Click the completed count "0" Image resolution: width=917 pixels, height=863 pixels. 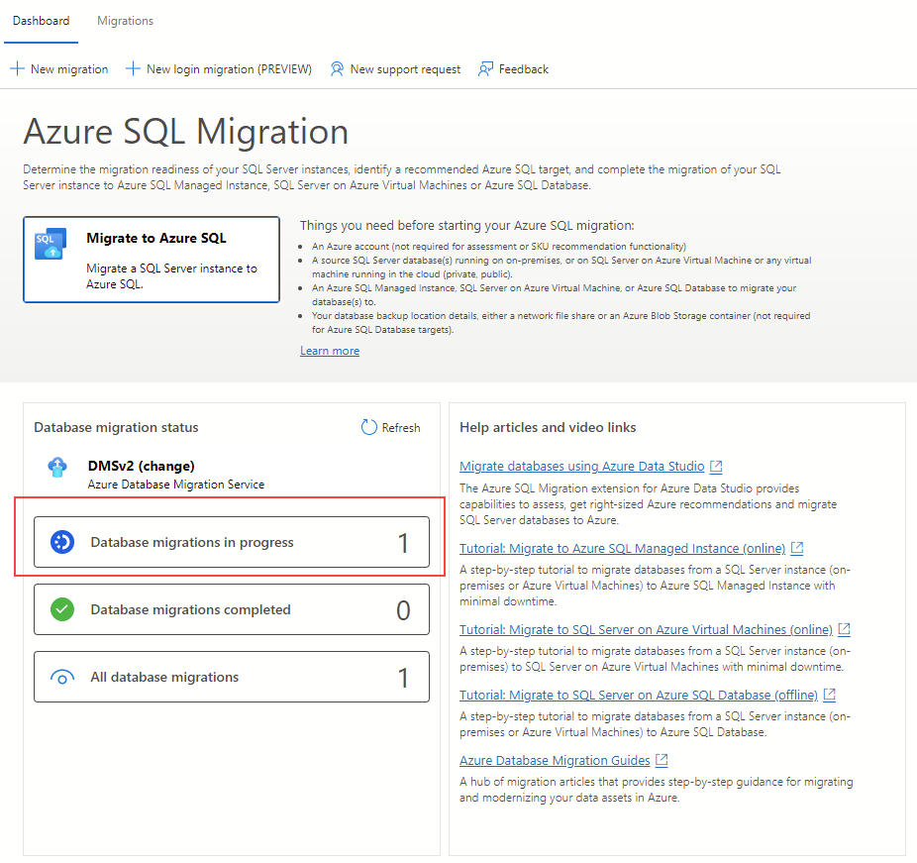click(x=403, y=610)
